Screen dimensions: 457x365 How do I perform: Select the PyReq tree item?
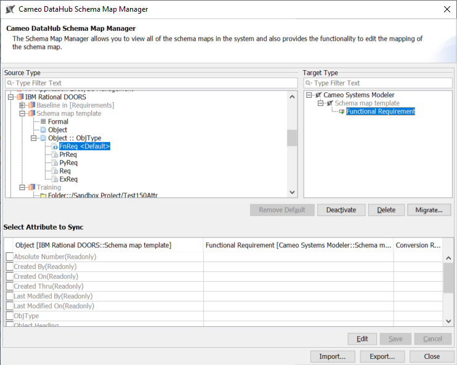click(x=68, y=162)
